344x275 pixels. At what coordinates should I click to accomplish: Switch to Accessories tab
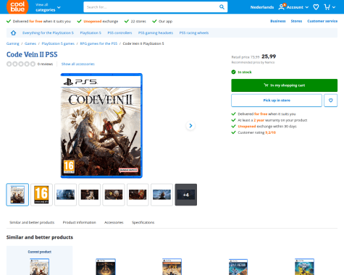(114, 222)
